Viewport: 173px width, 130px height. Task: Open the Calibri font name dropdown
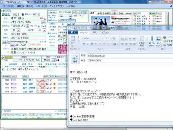(x=103, y=39)
